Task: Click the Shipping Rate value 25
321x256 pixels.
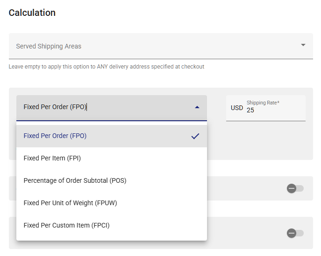Action: [251, 111]
